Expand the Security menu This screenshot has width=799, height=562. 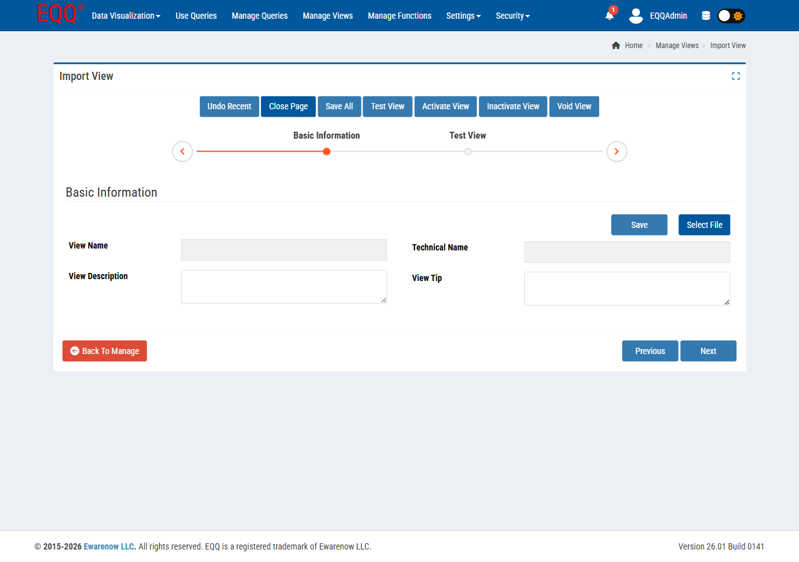click(512, 16)
